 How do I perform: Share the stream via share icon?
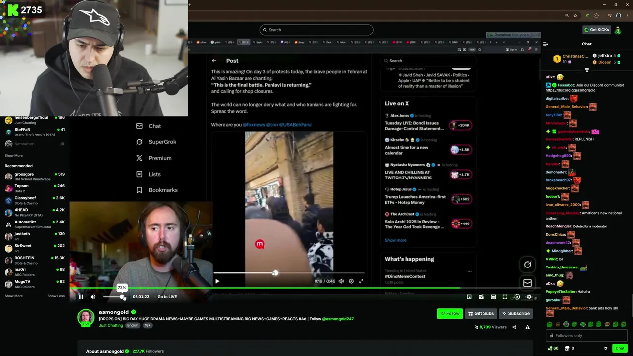pyautogui.click(x=514, y=327)
